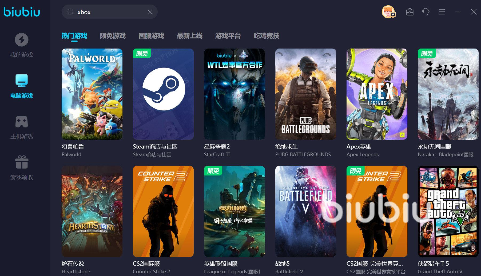Click the search magnifier icon
481x276 pixels.
click(x=70, y=12)
